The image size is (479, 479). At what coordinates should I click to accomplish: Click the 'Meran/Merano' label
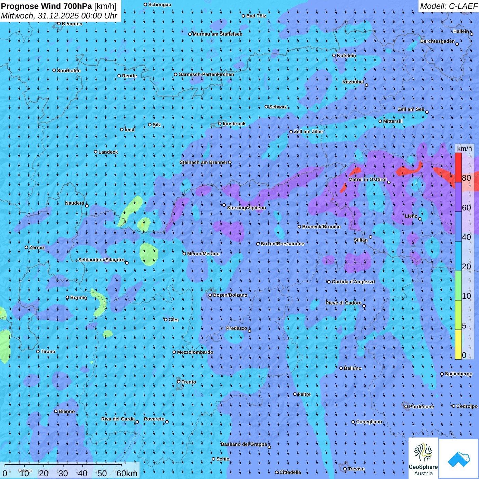tap(203, 254)
